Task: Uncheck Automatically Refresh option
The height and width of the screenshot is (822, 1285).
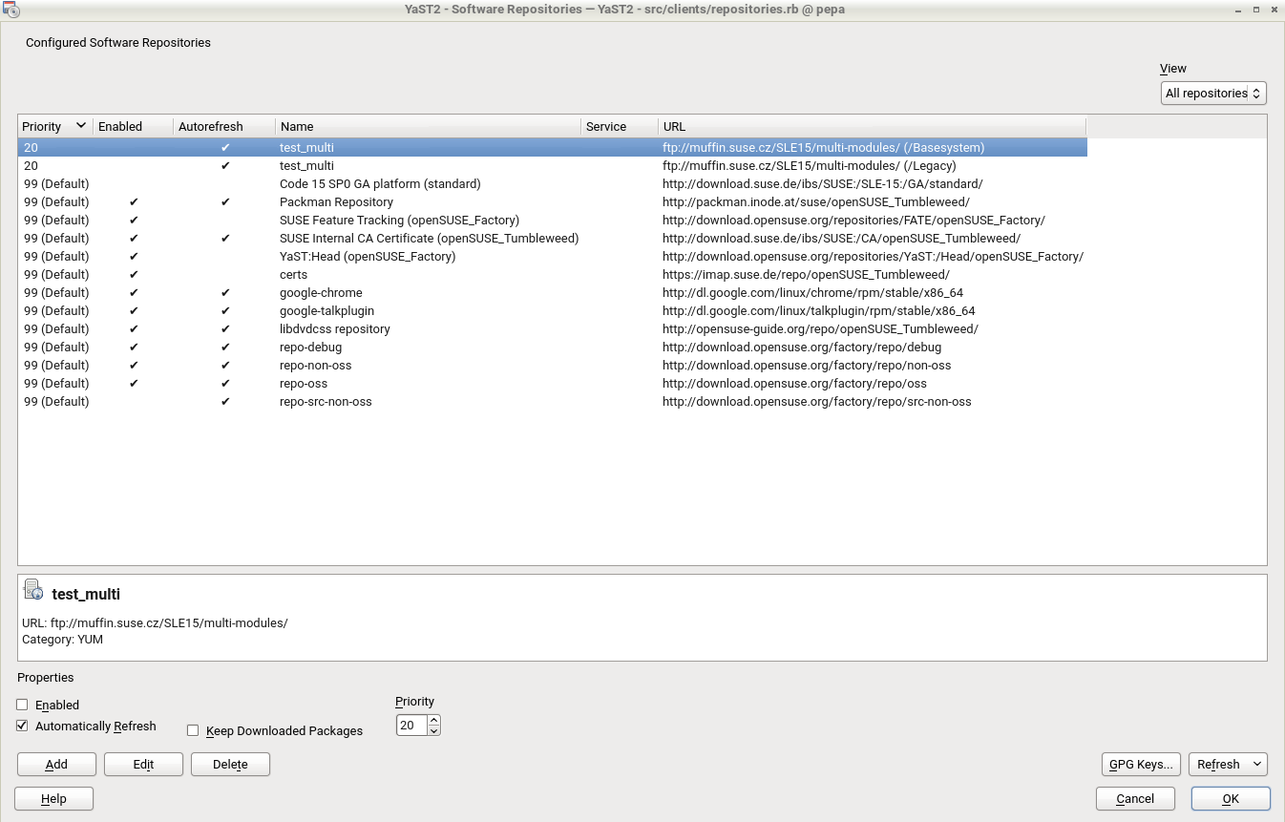Action: coord(23,726)
